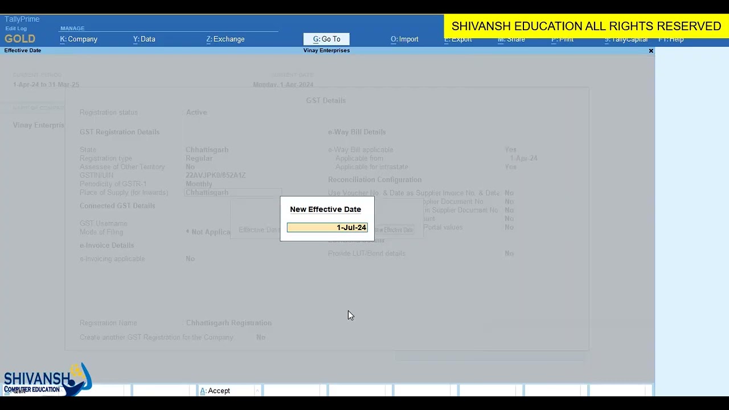The height and width of the screenshot is (410, 729).
Task: Click Applicable from date 1-Apr-24
Action: click(x=523, y=158)
